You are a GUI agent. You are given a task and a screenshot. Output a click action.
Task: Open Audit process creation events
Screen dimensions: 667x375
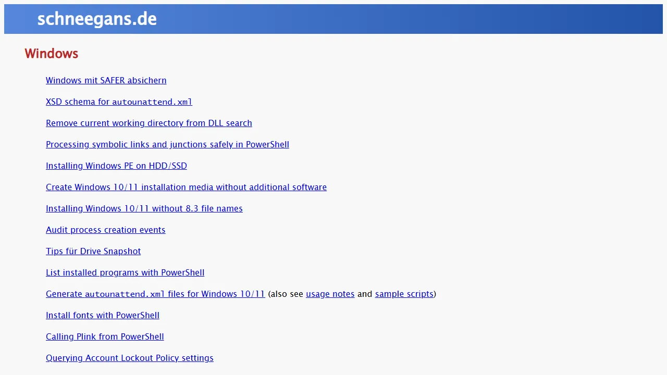[x=105, y=230]
